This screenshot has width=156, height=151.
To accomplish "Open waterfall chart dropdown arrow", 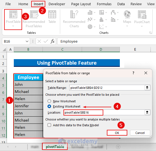I will [x=118, y=12].
